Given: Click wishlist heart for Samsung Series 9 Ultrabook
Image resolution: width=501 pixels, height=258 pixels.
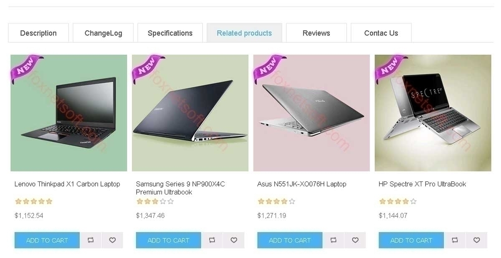Looking at the screenshot, I should coord(234,240).
